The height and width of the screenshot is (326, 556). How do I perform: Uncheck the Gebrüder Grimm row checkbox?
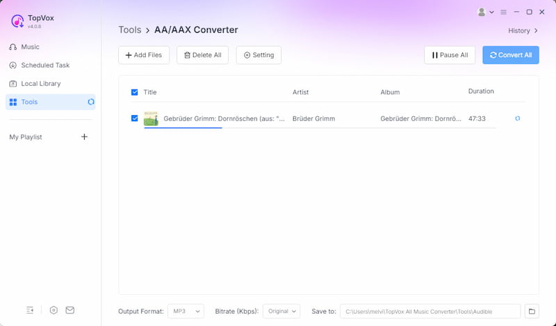pyautogui.click(x=135, y=118)
